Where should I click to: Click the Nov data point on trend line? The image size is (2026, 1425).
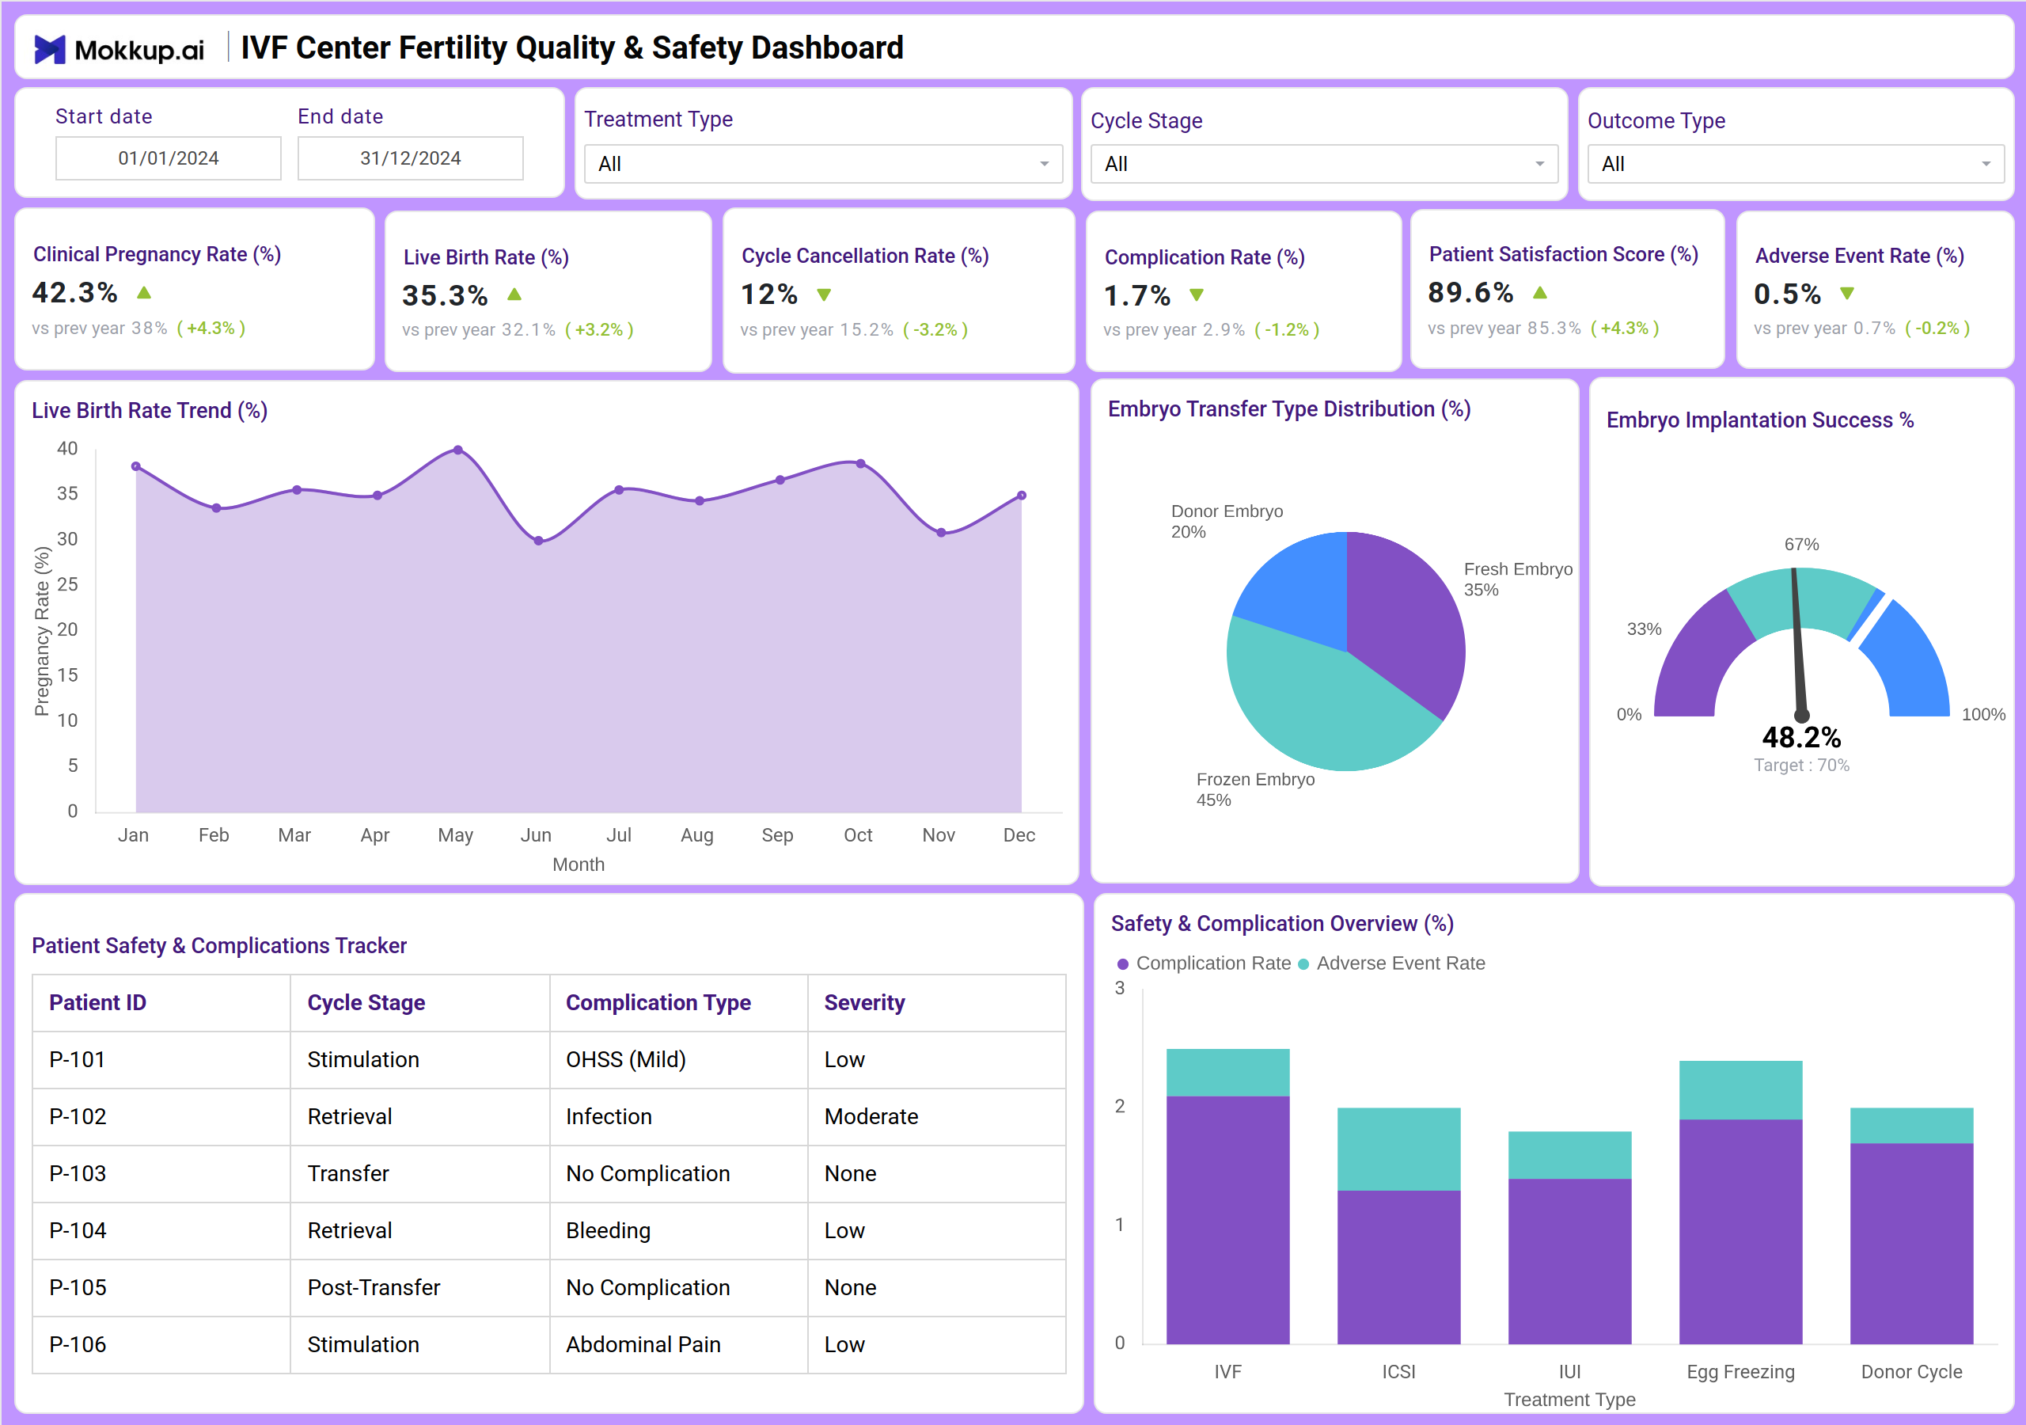pyautogui.click(x=941, y=532)
